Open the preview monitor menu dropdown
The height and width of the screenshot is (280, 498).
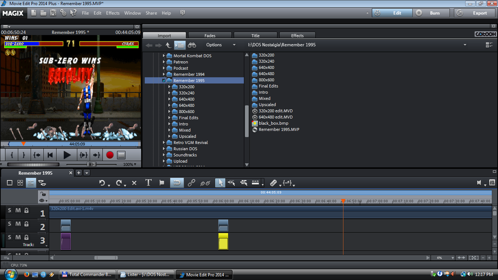6,27
